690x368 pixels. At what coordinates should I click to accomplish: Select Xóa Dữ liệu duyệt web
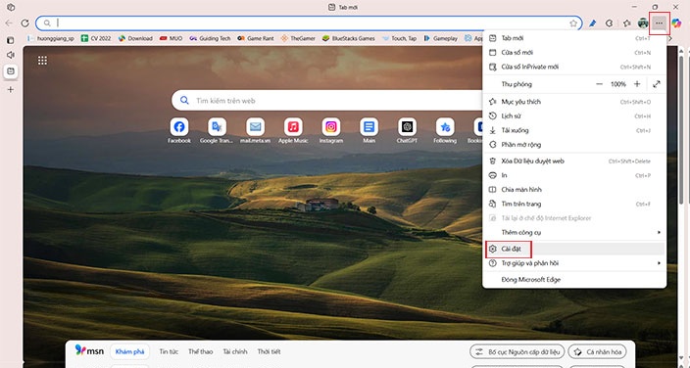point(574,161)
